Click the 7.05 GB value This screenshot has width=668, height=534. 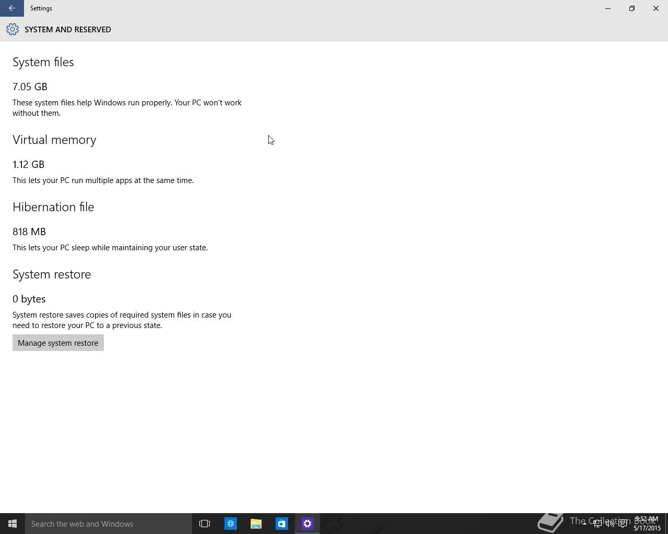[30, 87]
